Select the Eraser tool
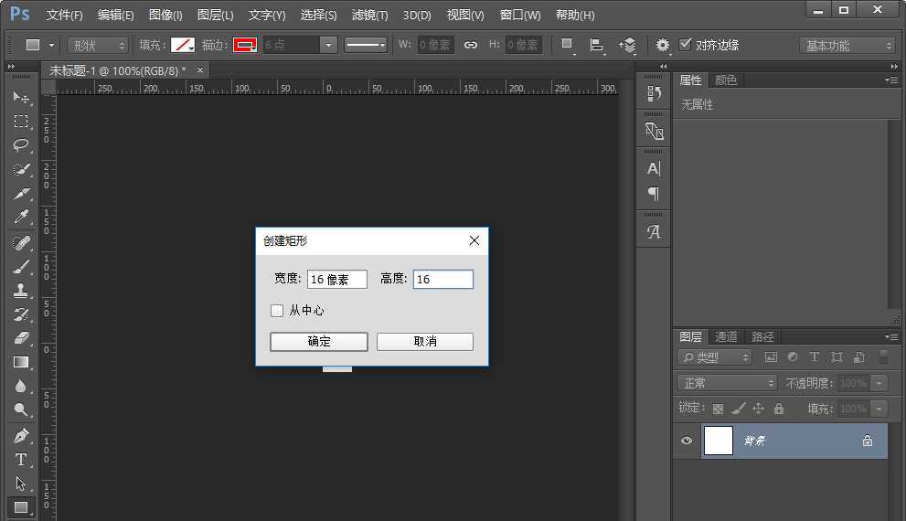Viewport: 906px width, 521px height. pyautogui.click(x=21, y=338)
